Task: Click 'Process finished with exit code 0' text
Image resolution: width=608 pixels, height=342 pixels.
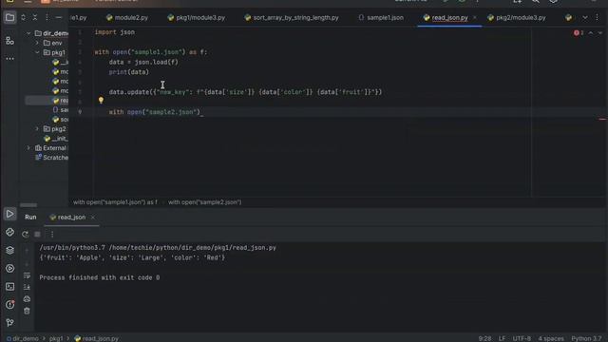Action: pyautogui.click(x=99, y=277)
